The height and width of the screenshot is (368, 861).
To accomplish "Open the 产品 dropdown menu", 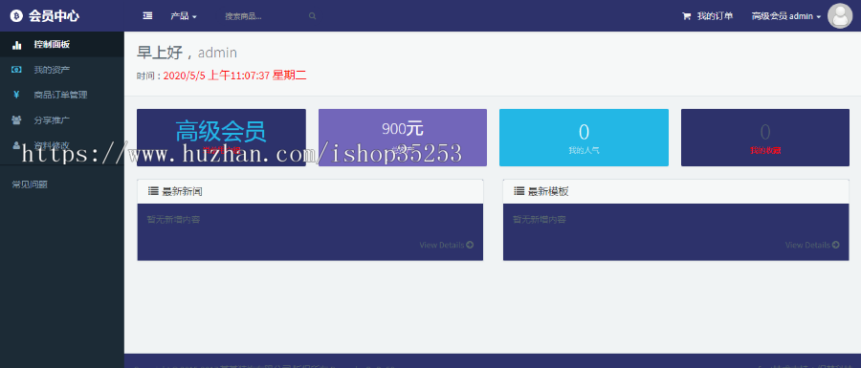I will (184, 16).
